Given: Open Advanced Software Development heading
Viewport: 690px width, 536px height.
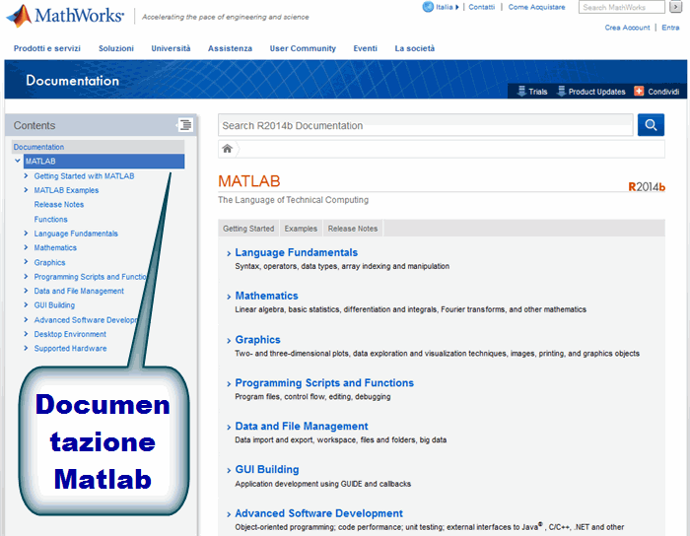Looking at the screenshot, I should coord(319,513).
